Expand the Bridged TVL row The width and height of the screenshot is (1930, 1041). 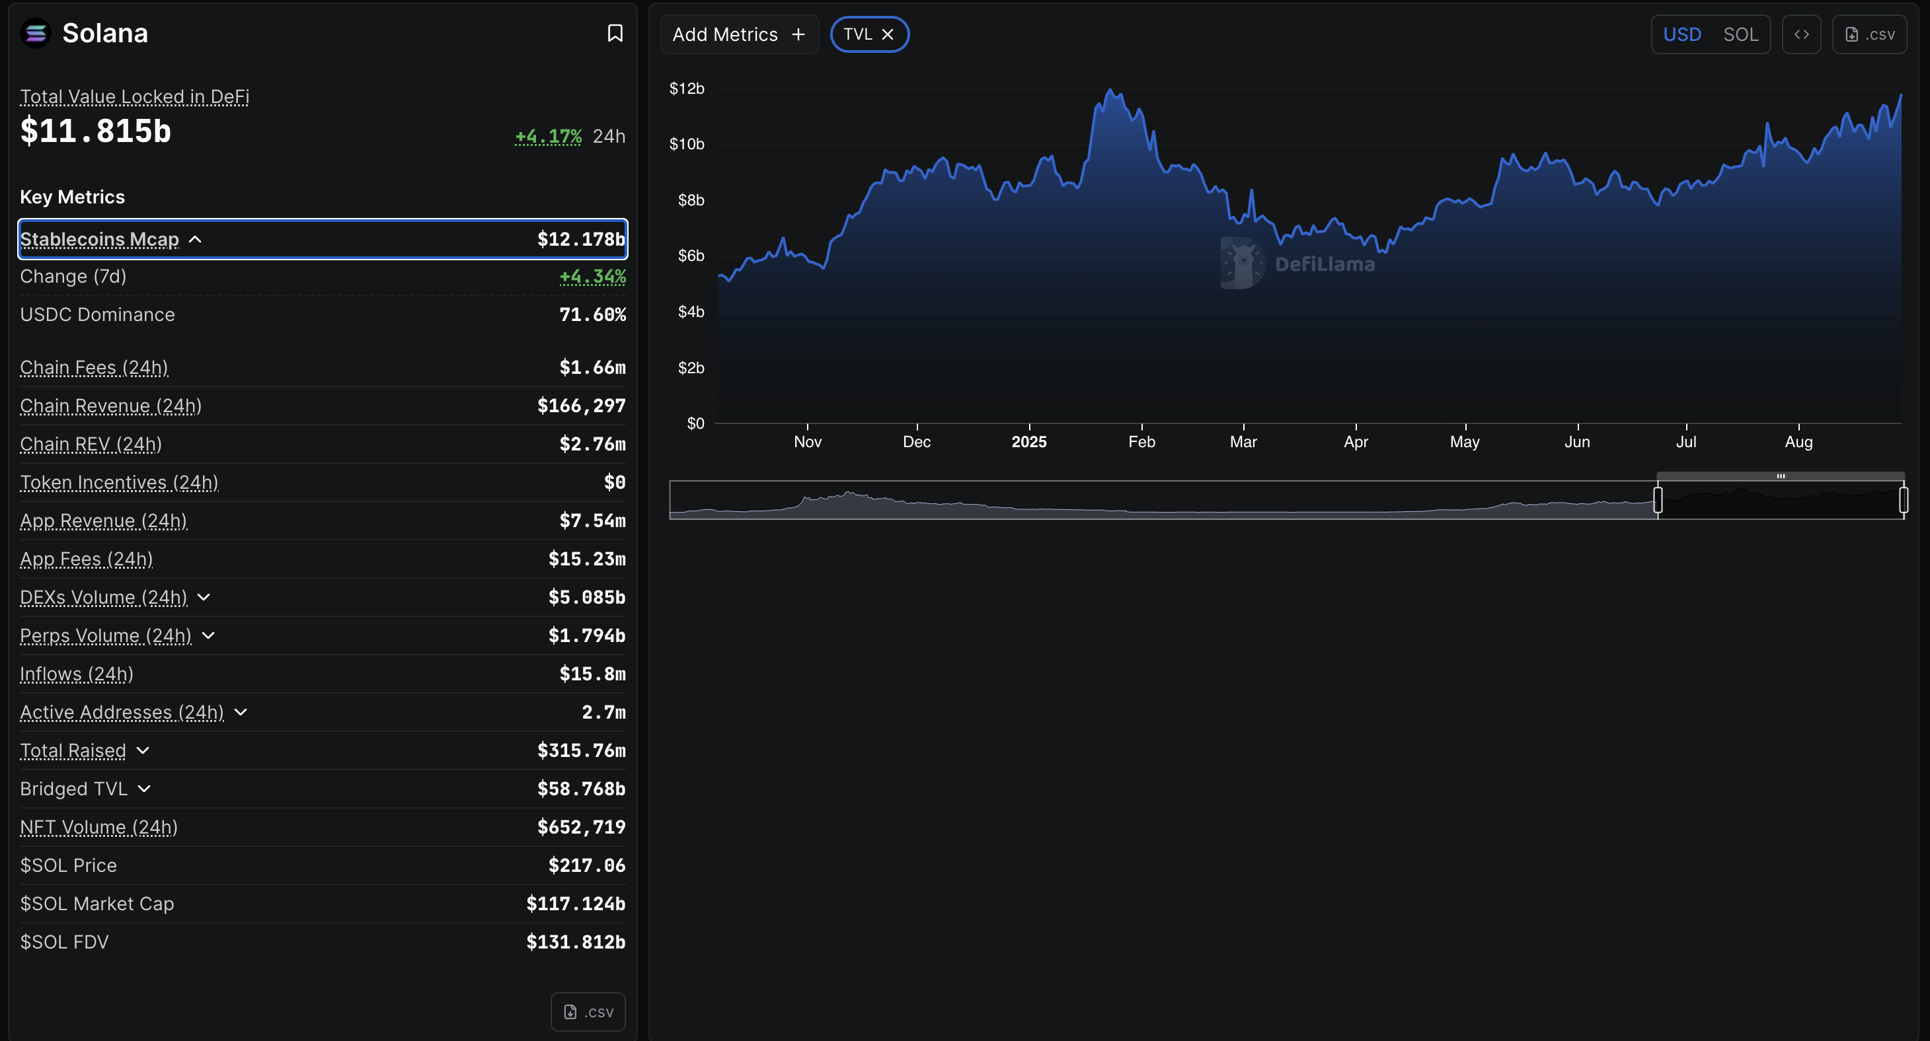(x=145, y=789)
